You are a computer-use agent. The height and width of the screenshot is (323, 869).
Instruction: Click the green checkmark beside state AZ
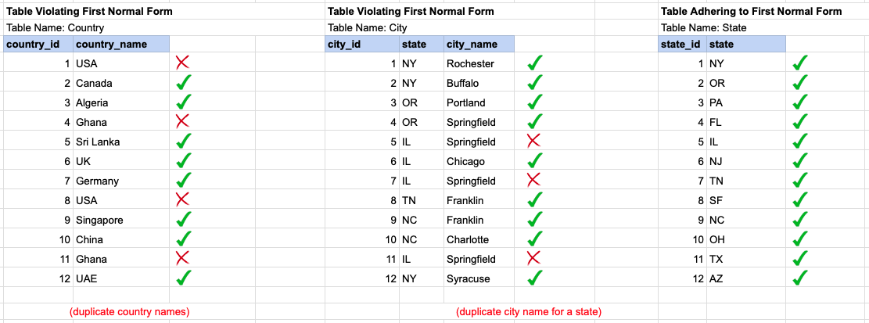[800, 278]
